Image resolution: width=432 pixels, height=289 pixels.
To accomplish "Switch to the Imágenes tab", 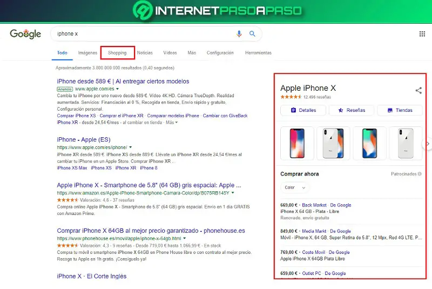I will [87, 52].
